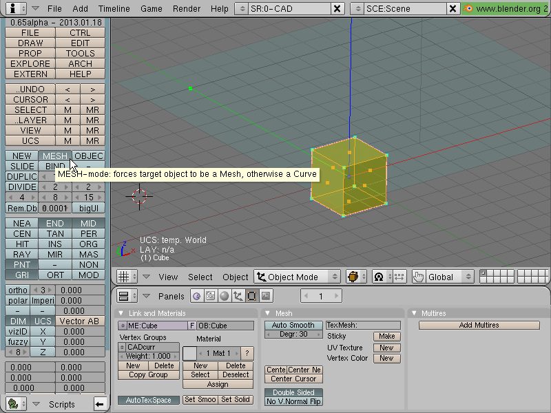Image resolution: width=551 pixels, height=413 pixels.
Task: Open the Scene render context icon
Action: tap(265, 296)
